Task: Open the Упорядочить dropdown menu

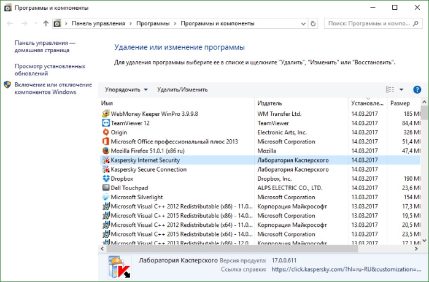Action: pos(126,90)
